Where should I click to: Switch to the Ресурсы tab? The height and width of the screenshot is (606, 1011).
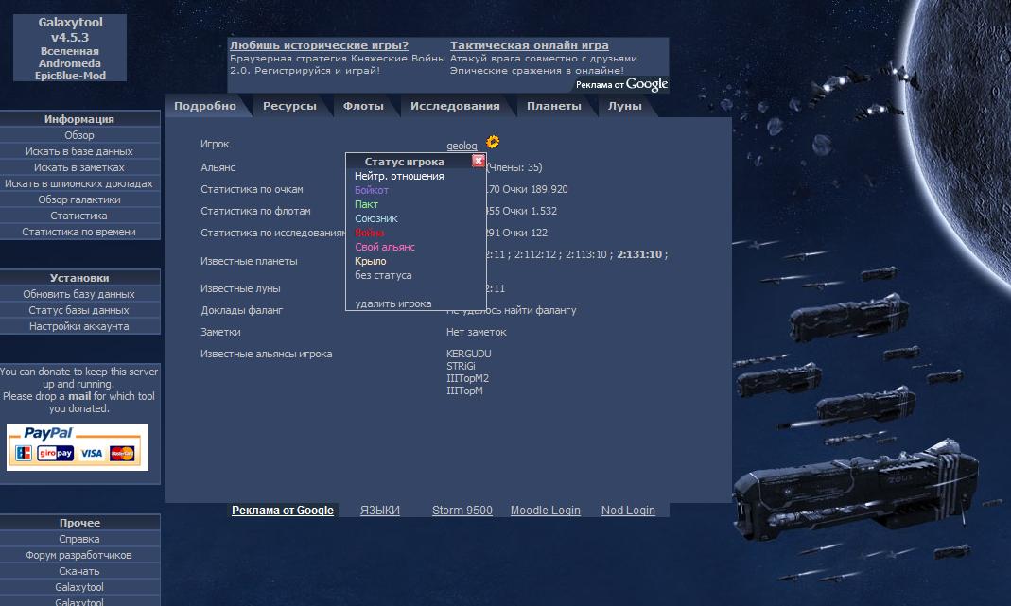[289, 107]
